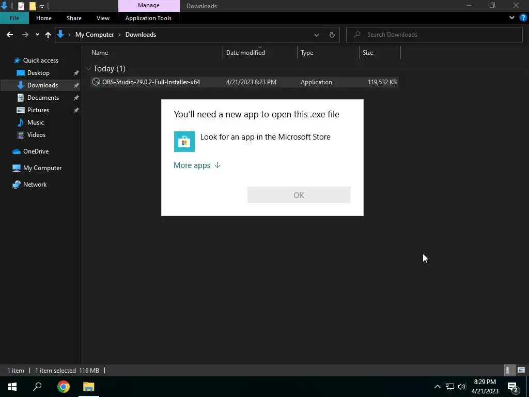Open network status tray icon
Image resolution: width=529 pixels, height=397 pixels.
[450, 387]
